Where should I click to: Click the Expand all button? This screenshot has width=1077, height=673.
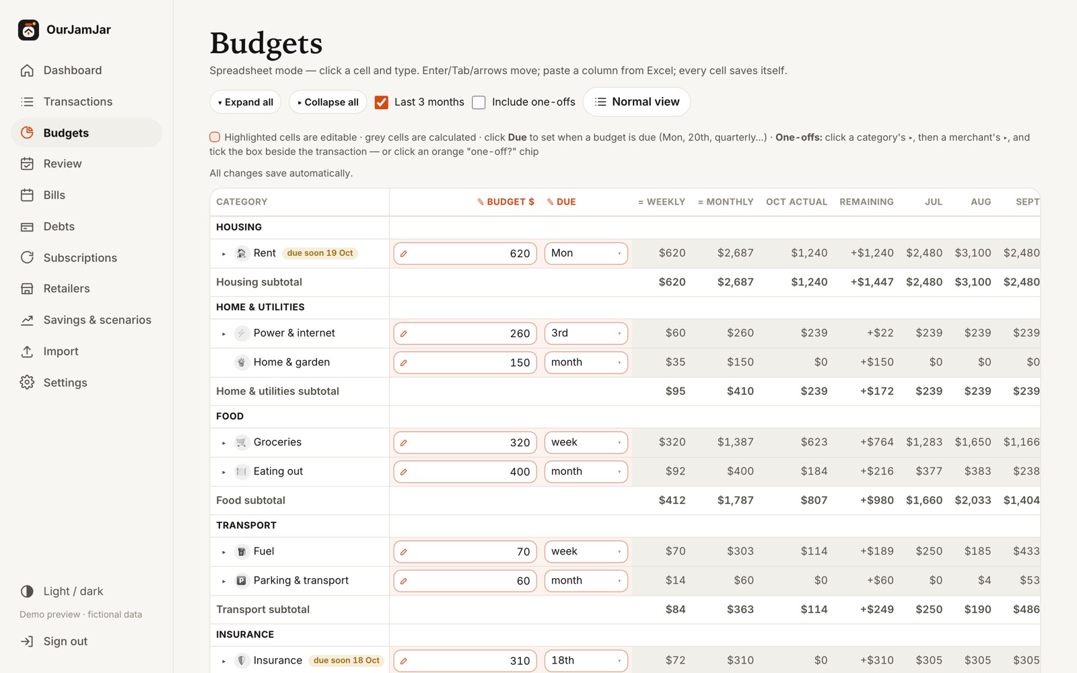point(246,102)
